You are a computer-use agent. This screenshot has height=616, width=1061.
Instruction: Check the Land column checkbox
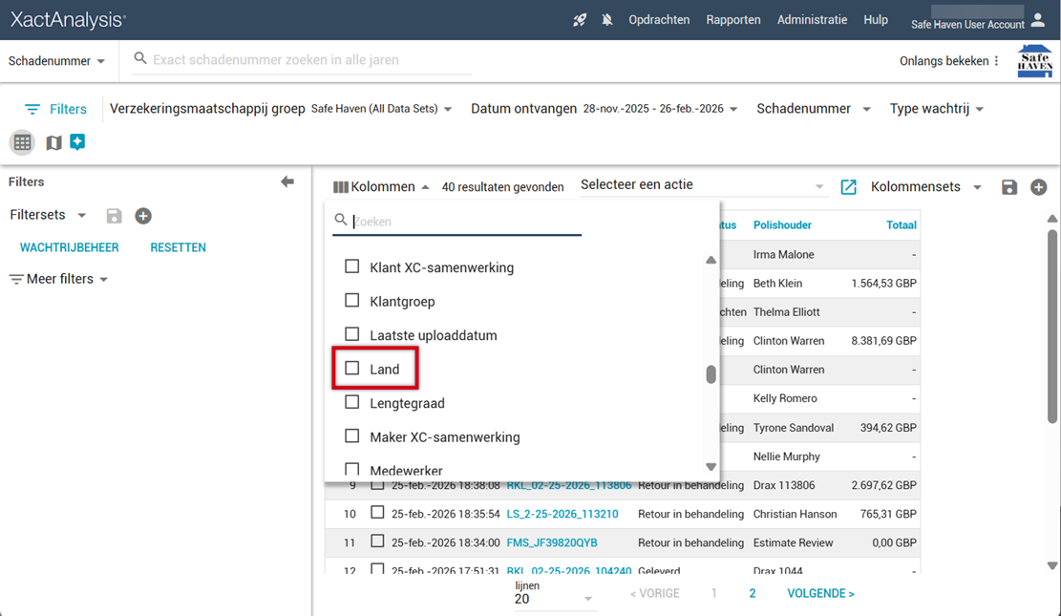point(352,369)
